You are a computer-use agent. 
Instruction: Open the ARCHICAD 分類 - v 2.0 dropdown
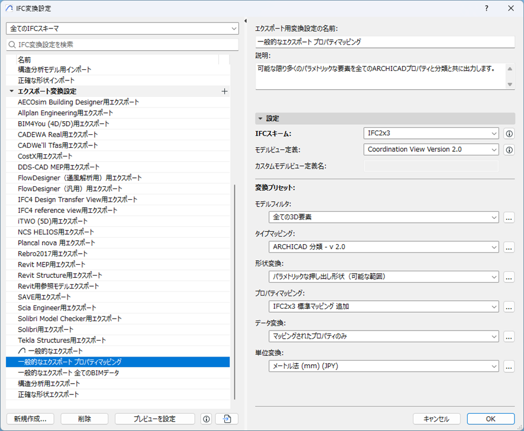[384, 247]
